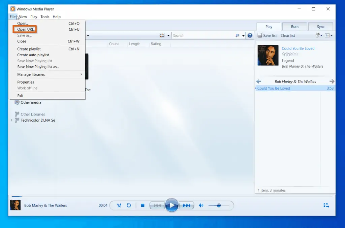Viewport: 345px width, 228px height.
Task: Open the View menu
Action: click(x=23, y=17)
